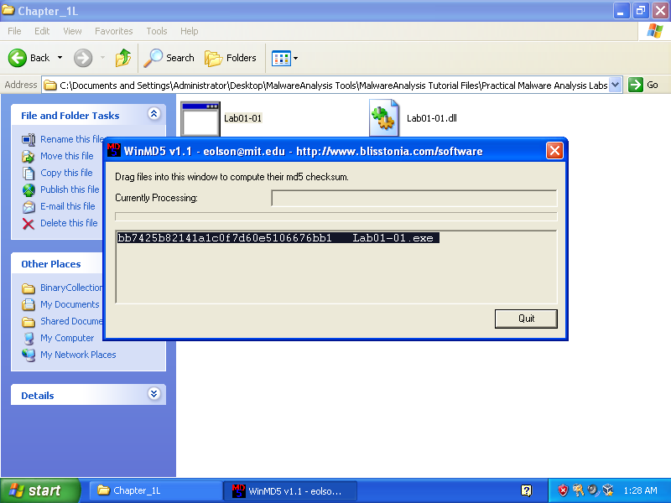Expand the address bar dropdown arrow
The height and width of the screenshot is (503, 671).
[616, 85]
